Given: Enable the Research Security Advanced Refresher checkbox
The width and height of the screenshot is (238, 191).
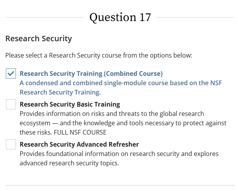Looking at the screenshot, I should pyautogui.click(x=11, y=145).
